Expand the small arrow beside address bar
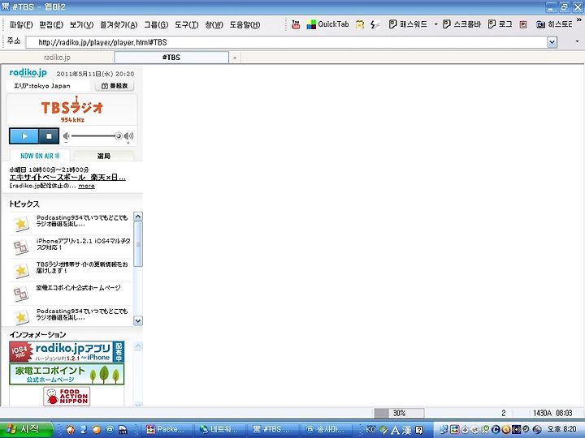Viewport: 585px width, 438px height. coord(578,41)
